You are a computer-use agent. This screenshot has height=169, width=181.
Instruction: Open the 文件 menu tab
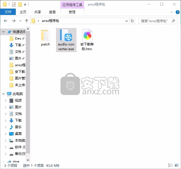coord(8,12)
